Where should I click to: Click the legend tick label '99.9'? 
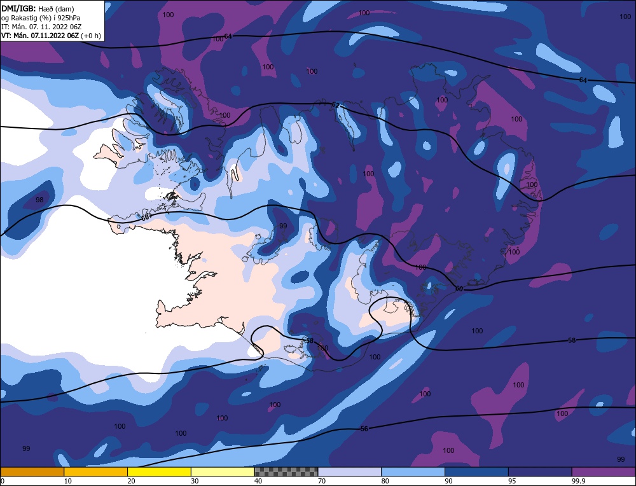pyautogui.click(x=577, y=481)
